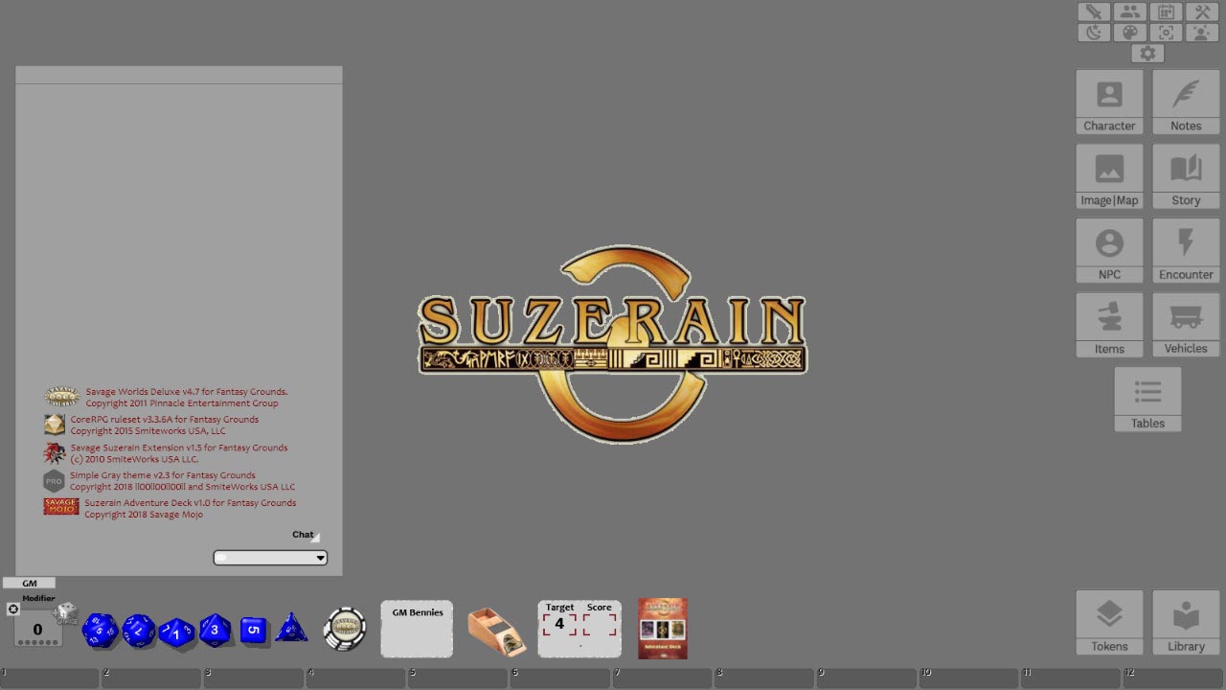
Task: Open the color palette tool
Action: click(1130, 32)
